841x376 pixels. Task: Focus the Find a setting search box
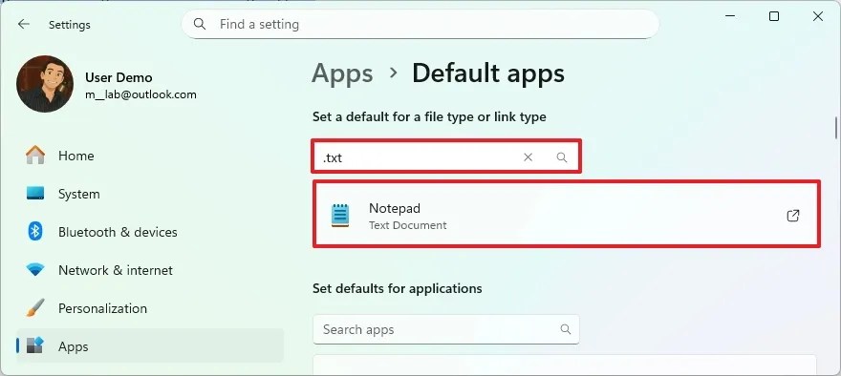(x=420, y=24)
